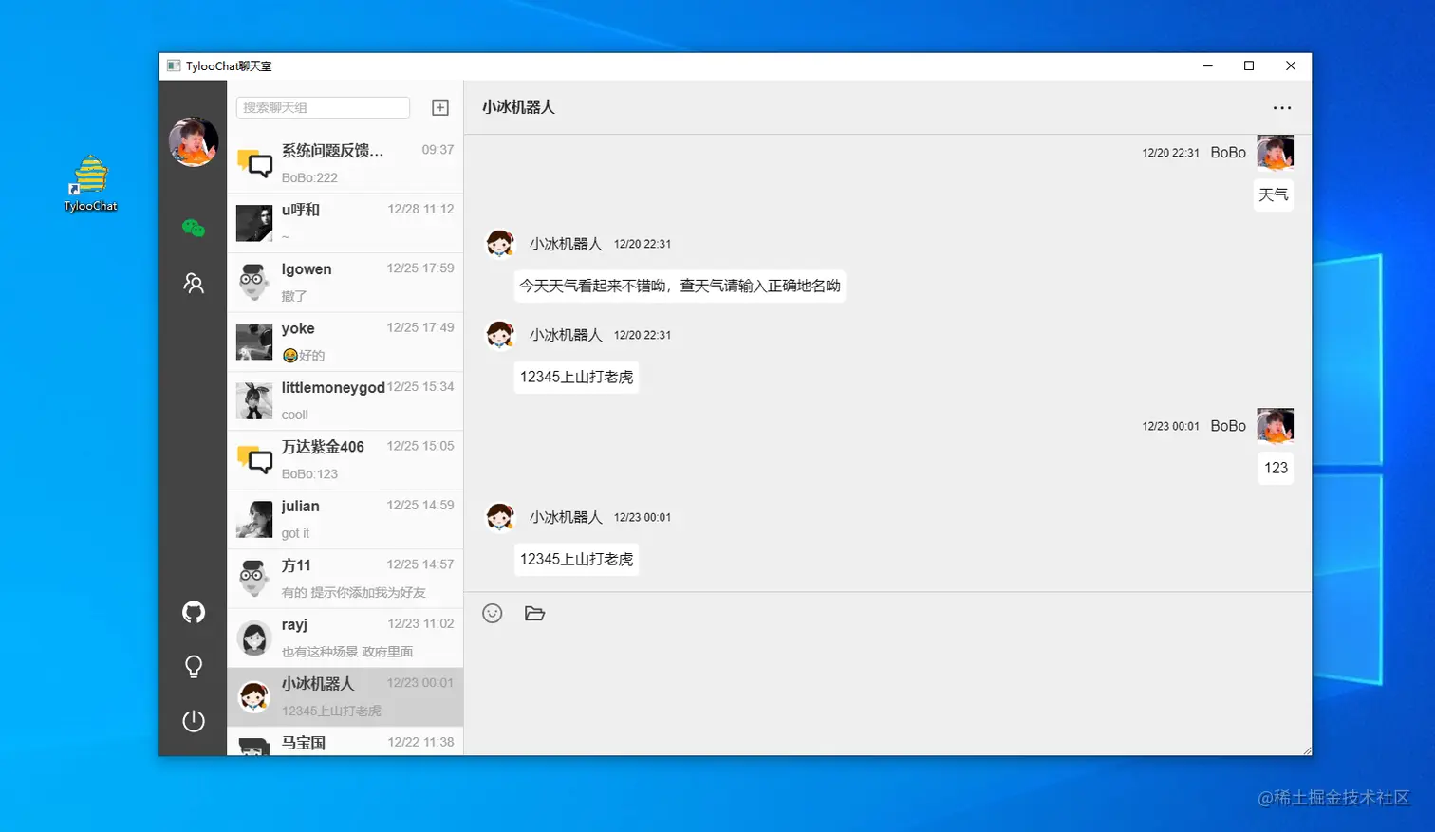Click 方11 avatar in chat list
This screenshot has width=1435, height=832.
pos(254,578)
